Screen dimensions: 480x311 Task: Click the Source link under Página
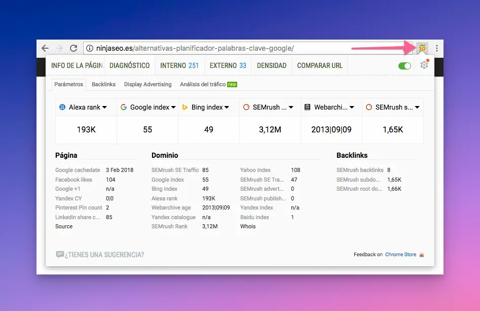pyautogui.click(x=63, y=226)
